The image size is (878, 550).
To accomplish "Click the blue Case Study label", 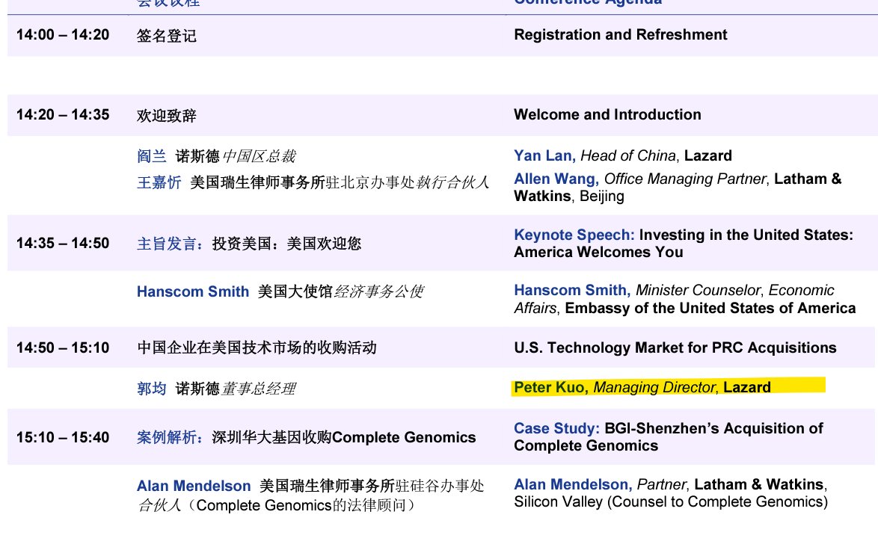I will tap(556, 429).
